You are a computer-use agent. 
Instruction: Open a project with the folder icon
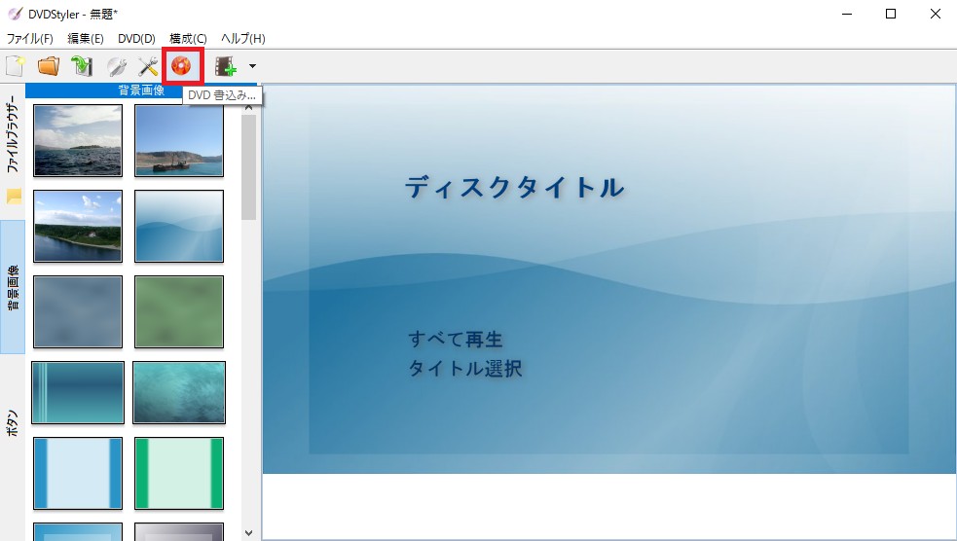coord(49,66)
